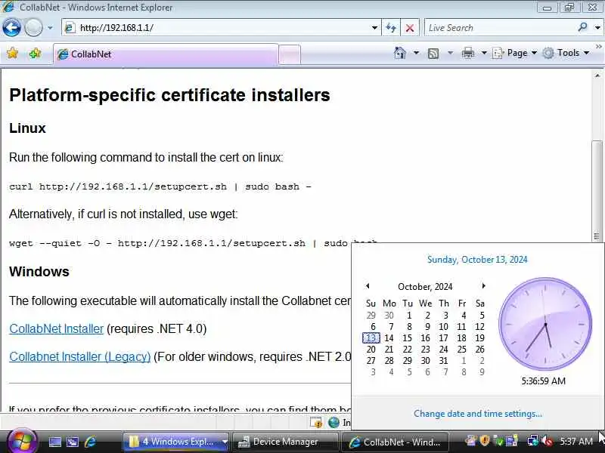Click the Home icon in command bar
Viewport: 605px width, 453px height.
click(x=400, y=53)
